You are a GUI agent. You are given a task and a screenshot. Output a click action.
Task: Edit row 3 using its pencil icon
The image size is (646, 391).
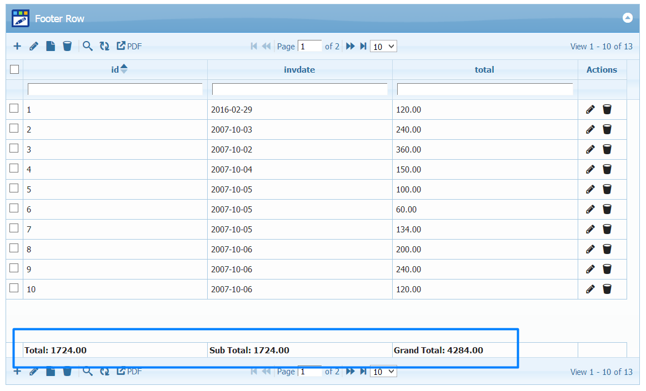590,150
